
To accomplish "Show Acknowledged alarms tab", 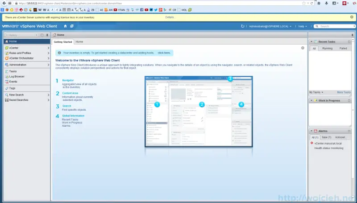I will pyautogui.click(x=341, y=137).
